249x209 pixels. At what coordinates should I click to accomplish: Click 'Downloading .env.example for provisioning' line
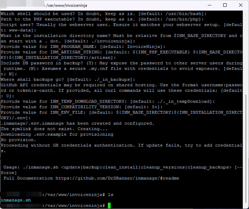point(57,135)
